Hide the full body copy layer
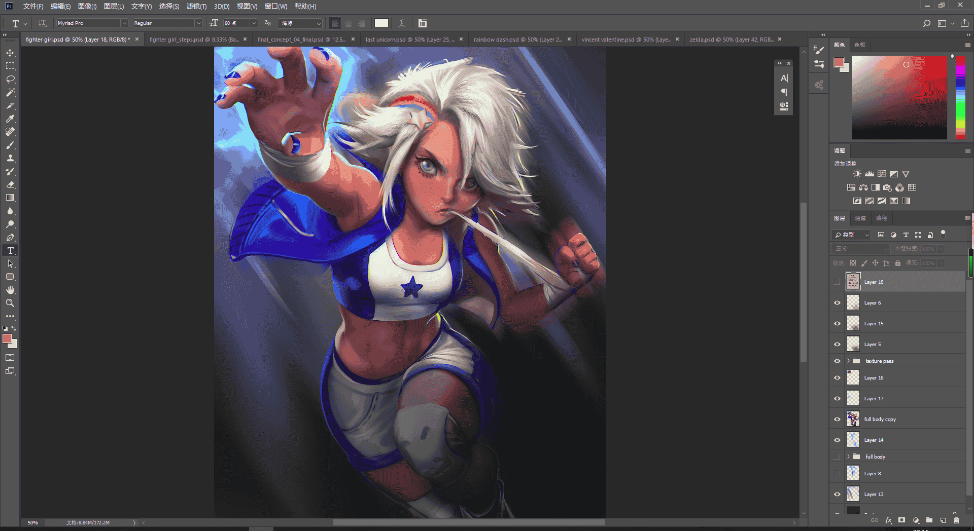Image resolution: width=974 pixels, height=531 pixels. pyautogui.click(x=837, y=420)
